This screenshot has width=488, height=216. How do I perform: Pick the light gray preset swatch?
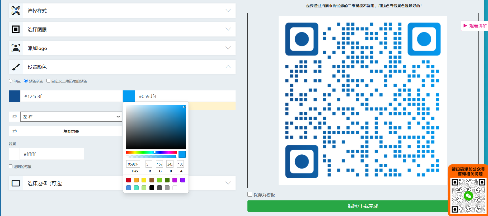[167, 188]
